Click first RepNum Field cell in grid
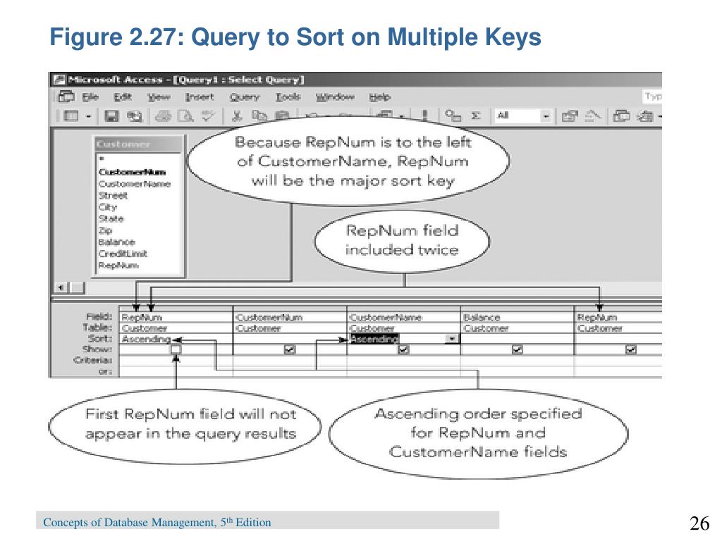The image size is (722, 541). [x=176, y=318]
